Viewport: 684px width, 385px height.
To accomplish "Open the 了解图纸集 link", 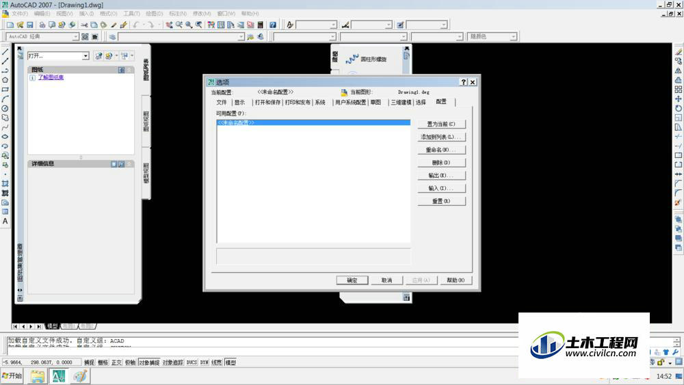I will [x=51, y=77].
